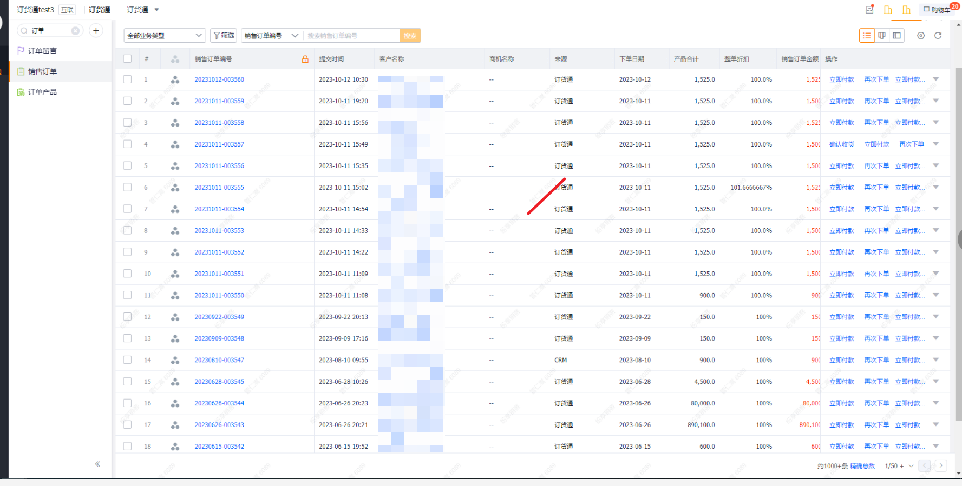Open 订单产品 in the sidebar
The image size is (962, 486).
(42, 92)
